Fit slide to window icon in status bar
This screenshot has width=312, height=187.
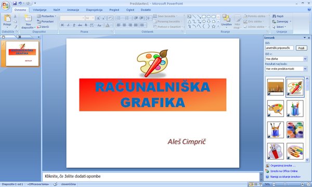click(x=308, y=184)
